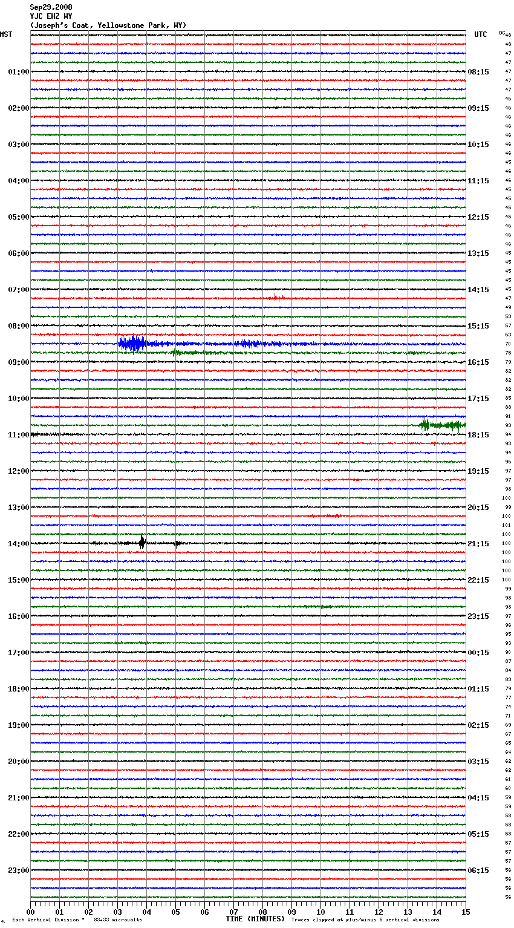Viewport: 514px width, 928px height.
Task: Select the 05:00 MST hour label
Action: click(x=19, y=217)
